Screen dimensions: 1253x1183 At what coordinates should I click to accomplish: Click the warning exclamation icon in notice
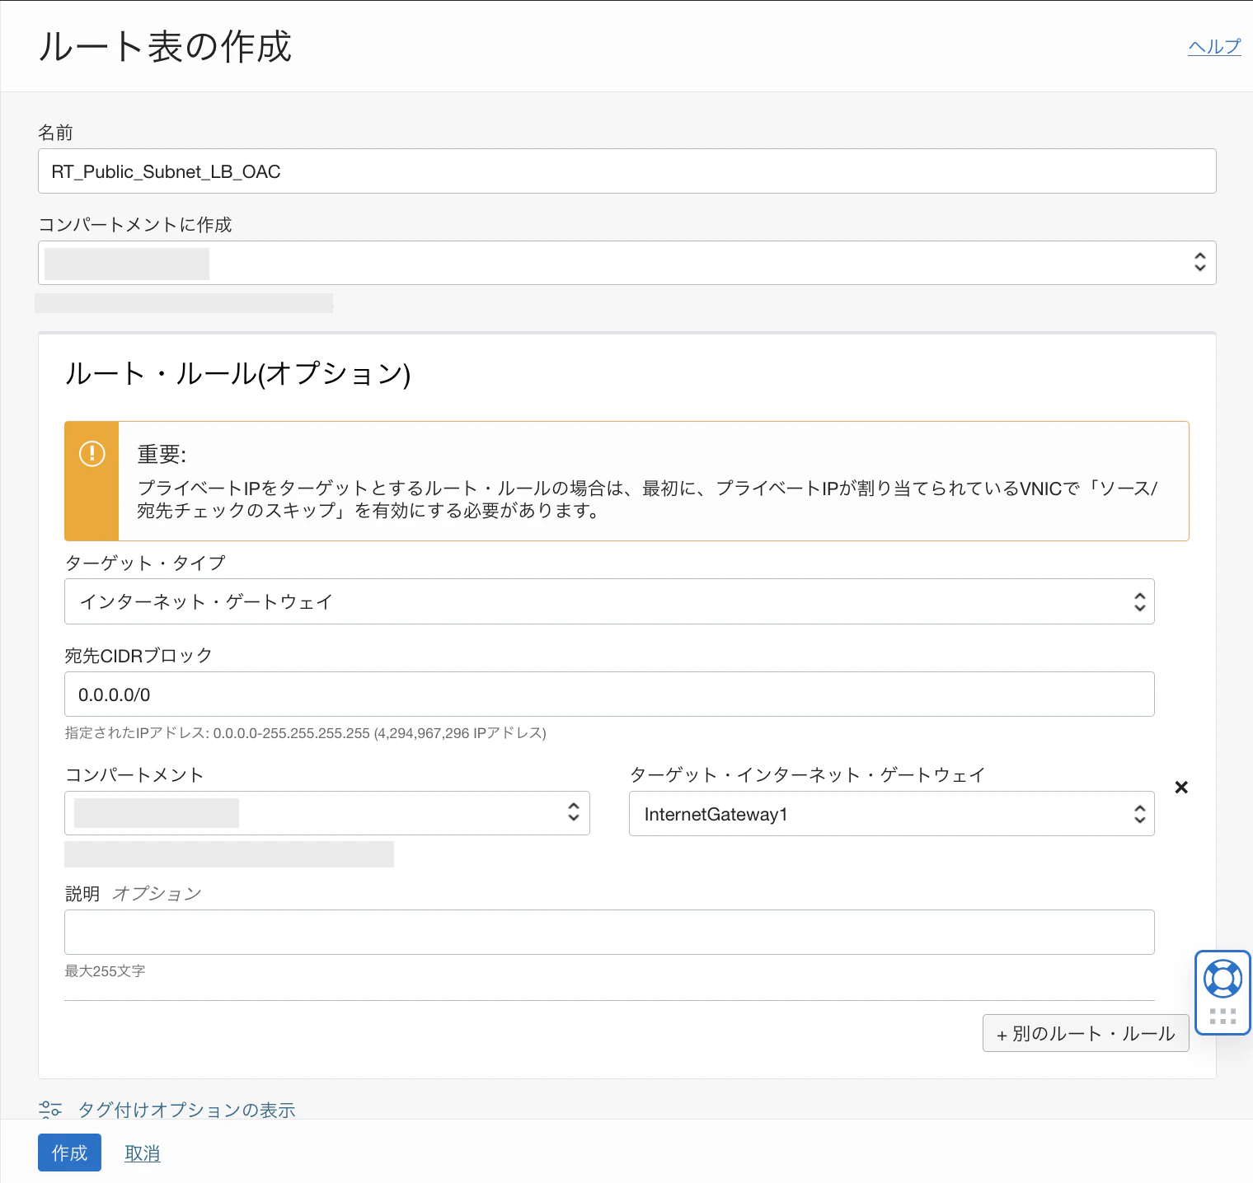(92, 453)
